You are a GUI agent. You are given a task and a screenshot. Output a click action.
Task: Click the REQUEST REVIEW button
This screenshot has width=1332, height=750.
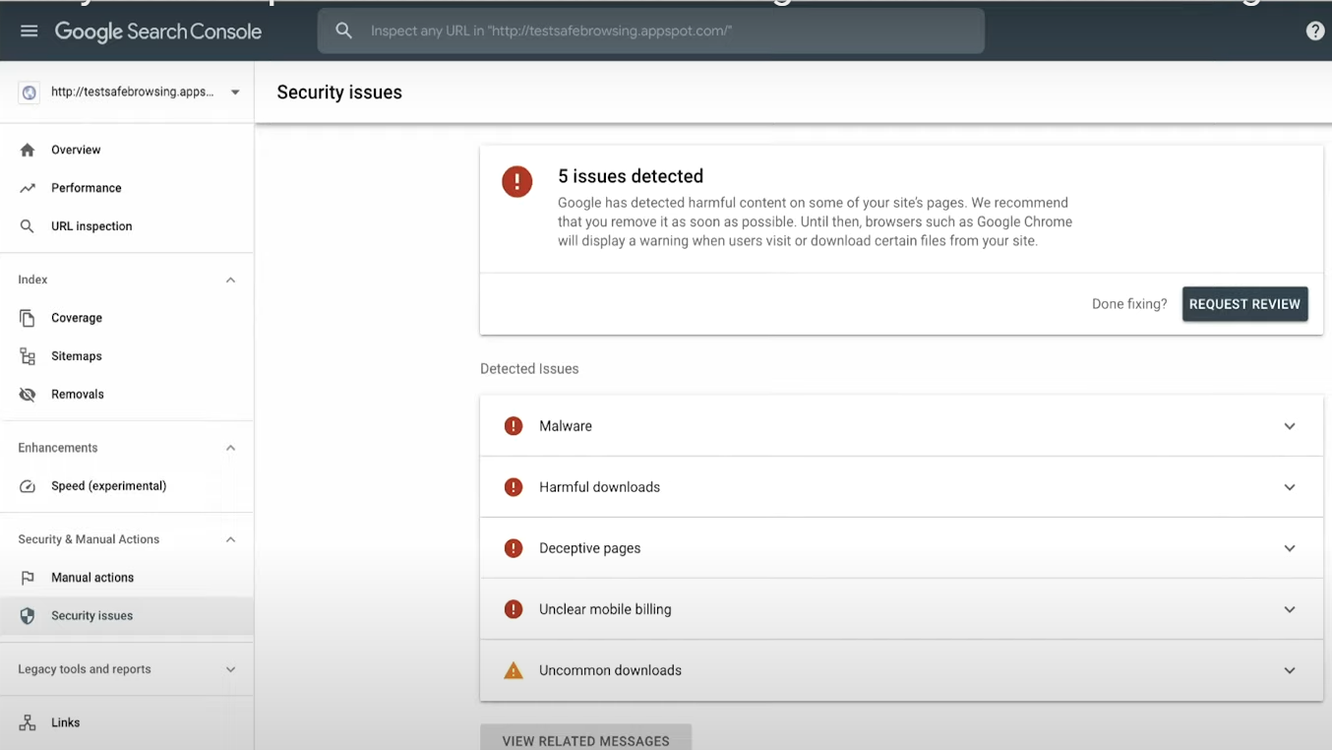pyautogui.click(x=1244, y=304)
